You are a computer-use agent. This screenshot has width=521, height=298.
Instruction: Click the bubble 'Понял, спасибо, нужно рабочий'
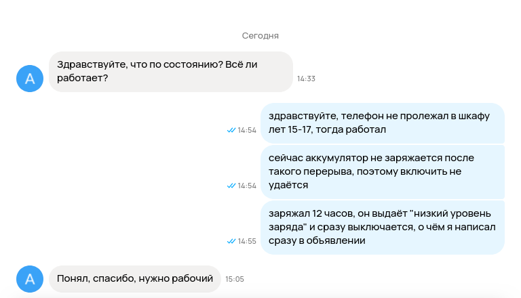pyautogui.click(x=135, y=279)
